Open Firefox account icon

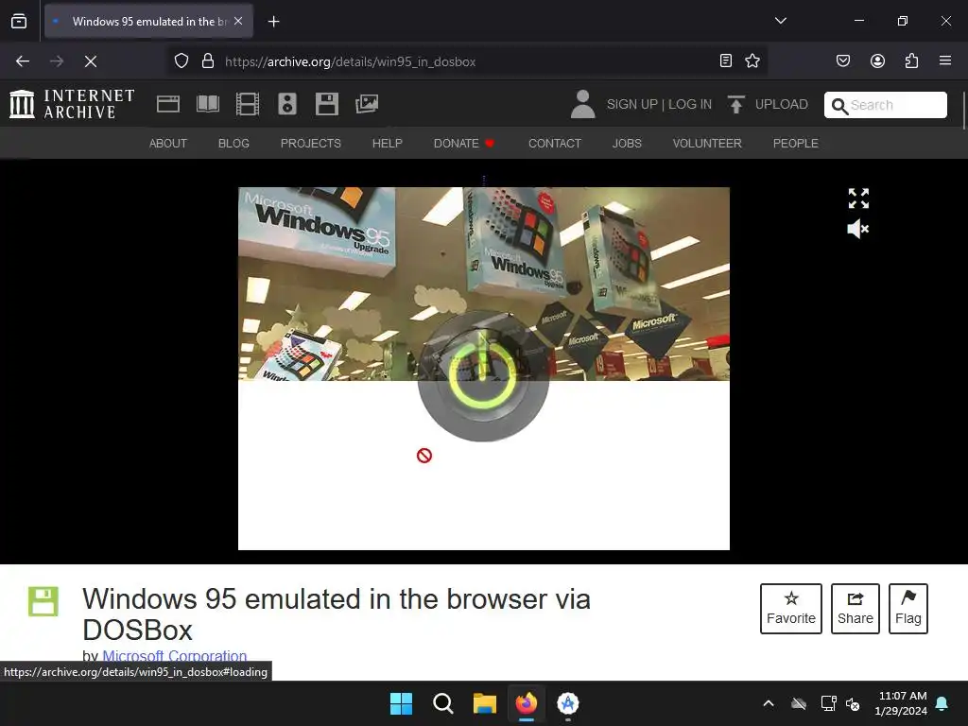pyautogui.click(x=877, y=60)
